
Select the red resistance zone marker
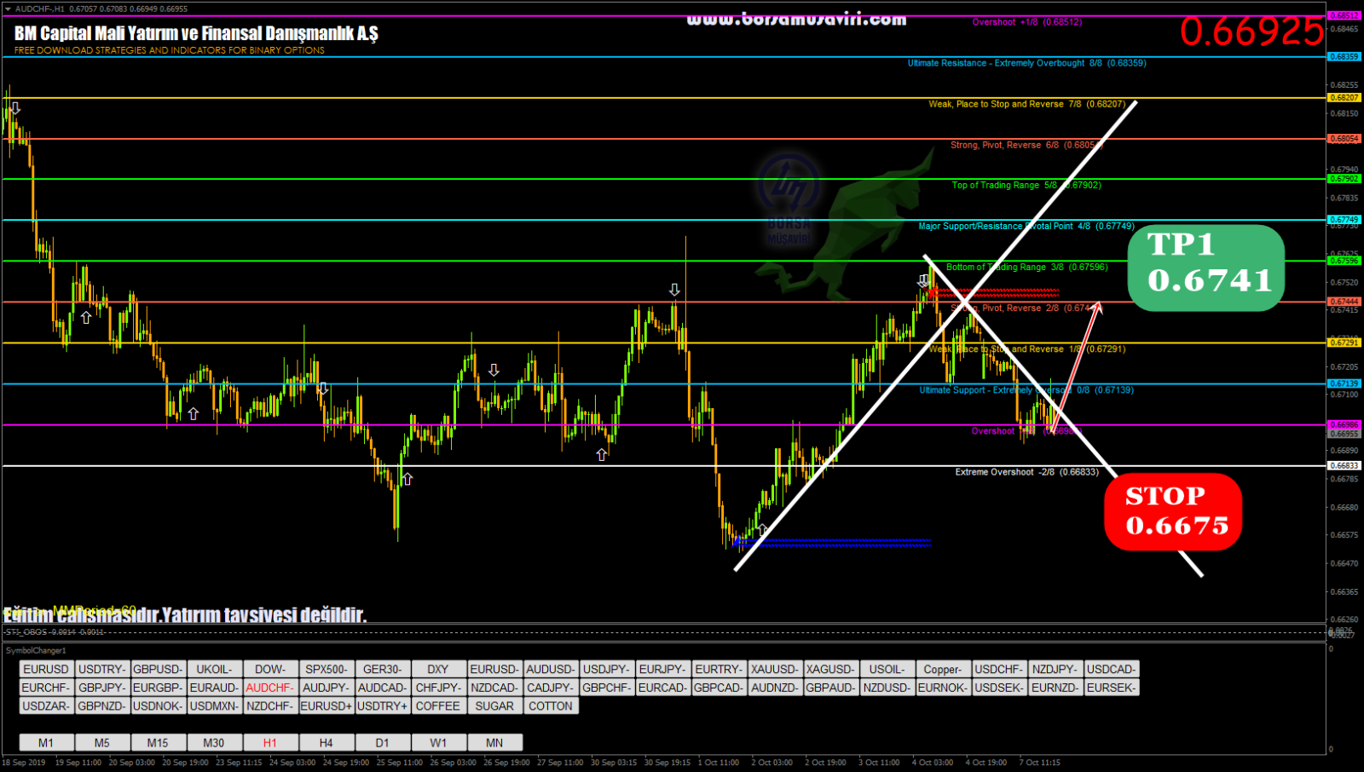pyautogui.click(x=997, y=292)
